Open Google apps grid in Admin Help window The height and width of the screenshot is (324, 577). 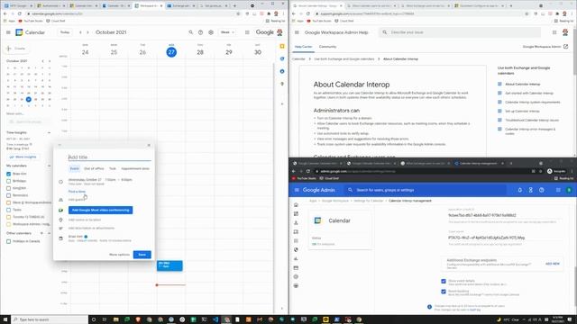pos(554,32)
